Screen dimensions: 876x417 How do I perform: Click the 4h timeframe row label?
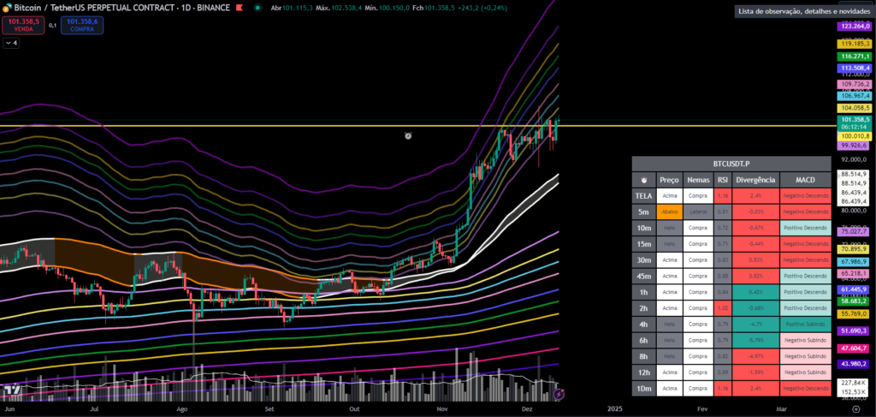[642, 326]
